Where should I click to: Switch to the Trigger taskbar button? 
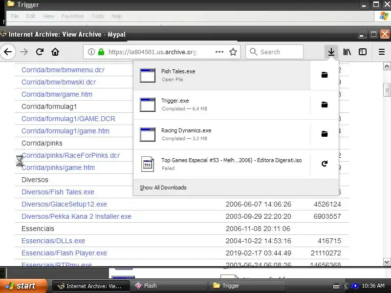click(x=247, y=286)
